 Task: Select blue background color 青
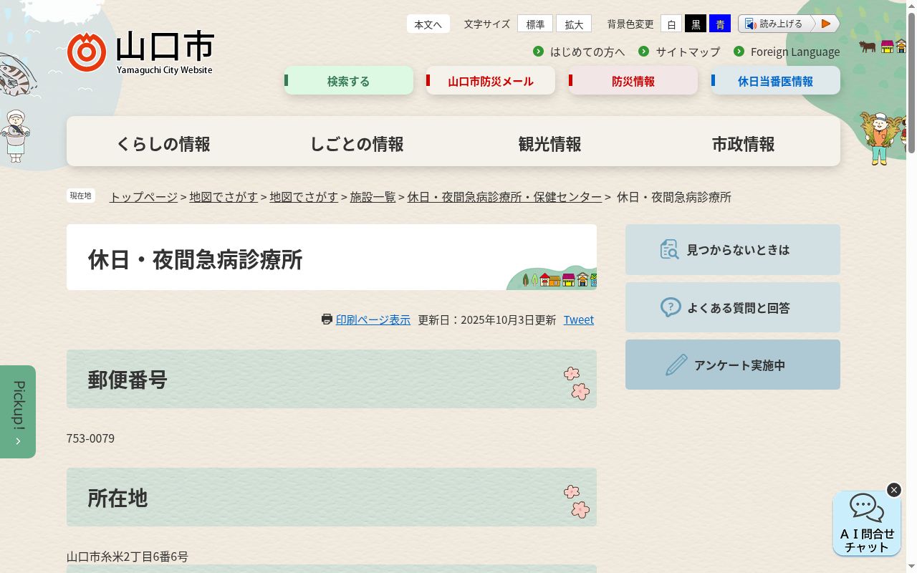(x=720, y=24)
